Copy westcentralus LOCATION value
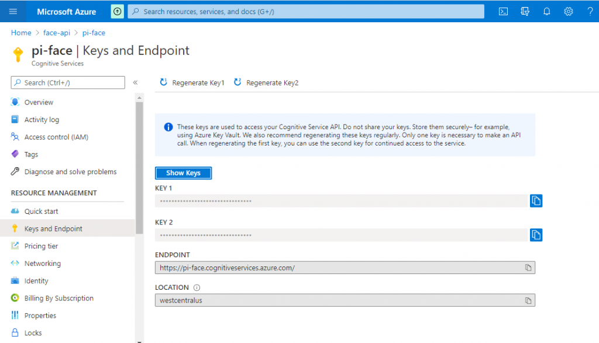Image resolution: width=599 pixels, height=343 pixels. click(x=529, y=300)
